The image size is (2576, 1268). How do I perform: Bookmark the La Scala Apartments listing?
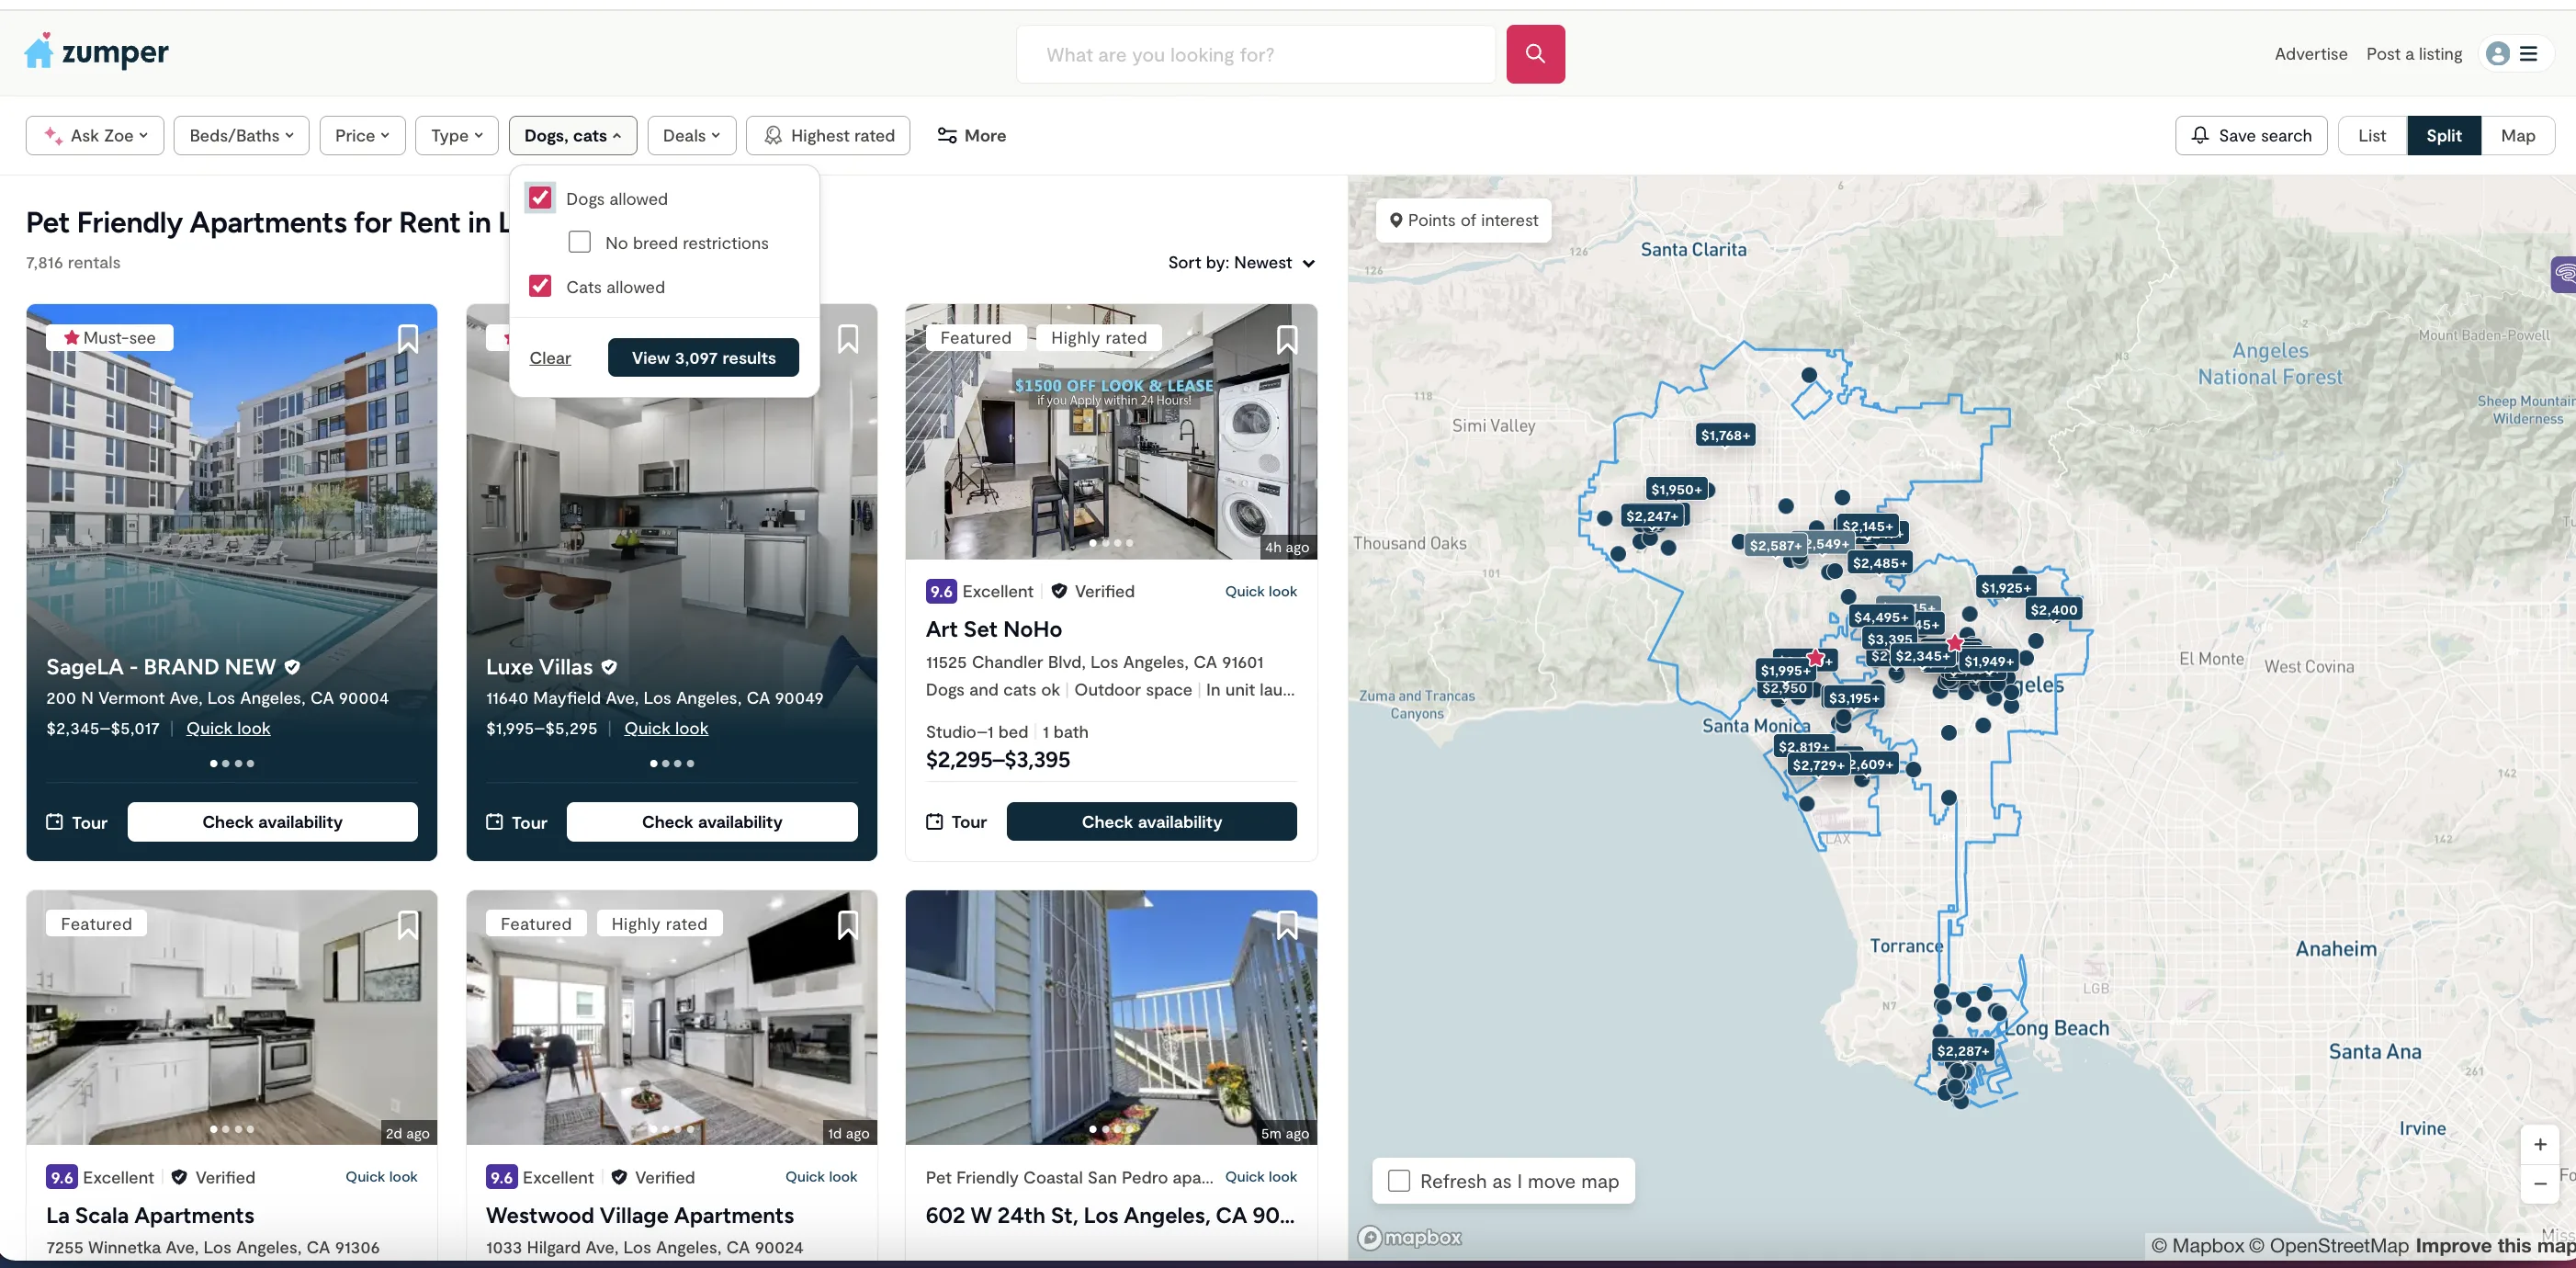408,925
